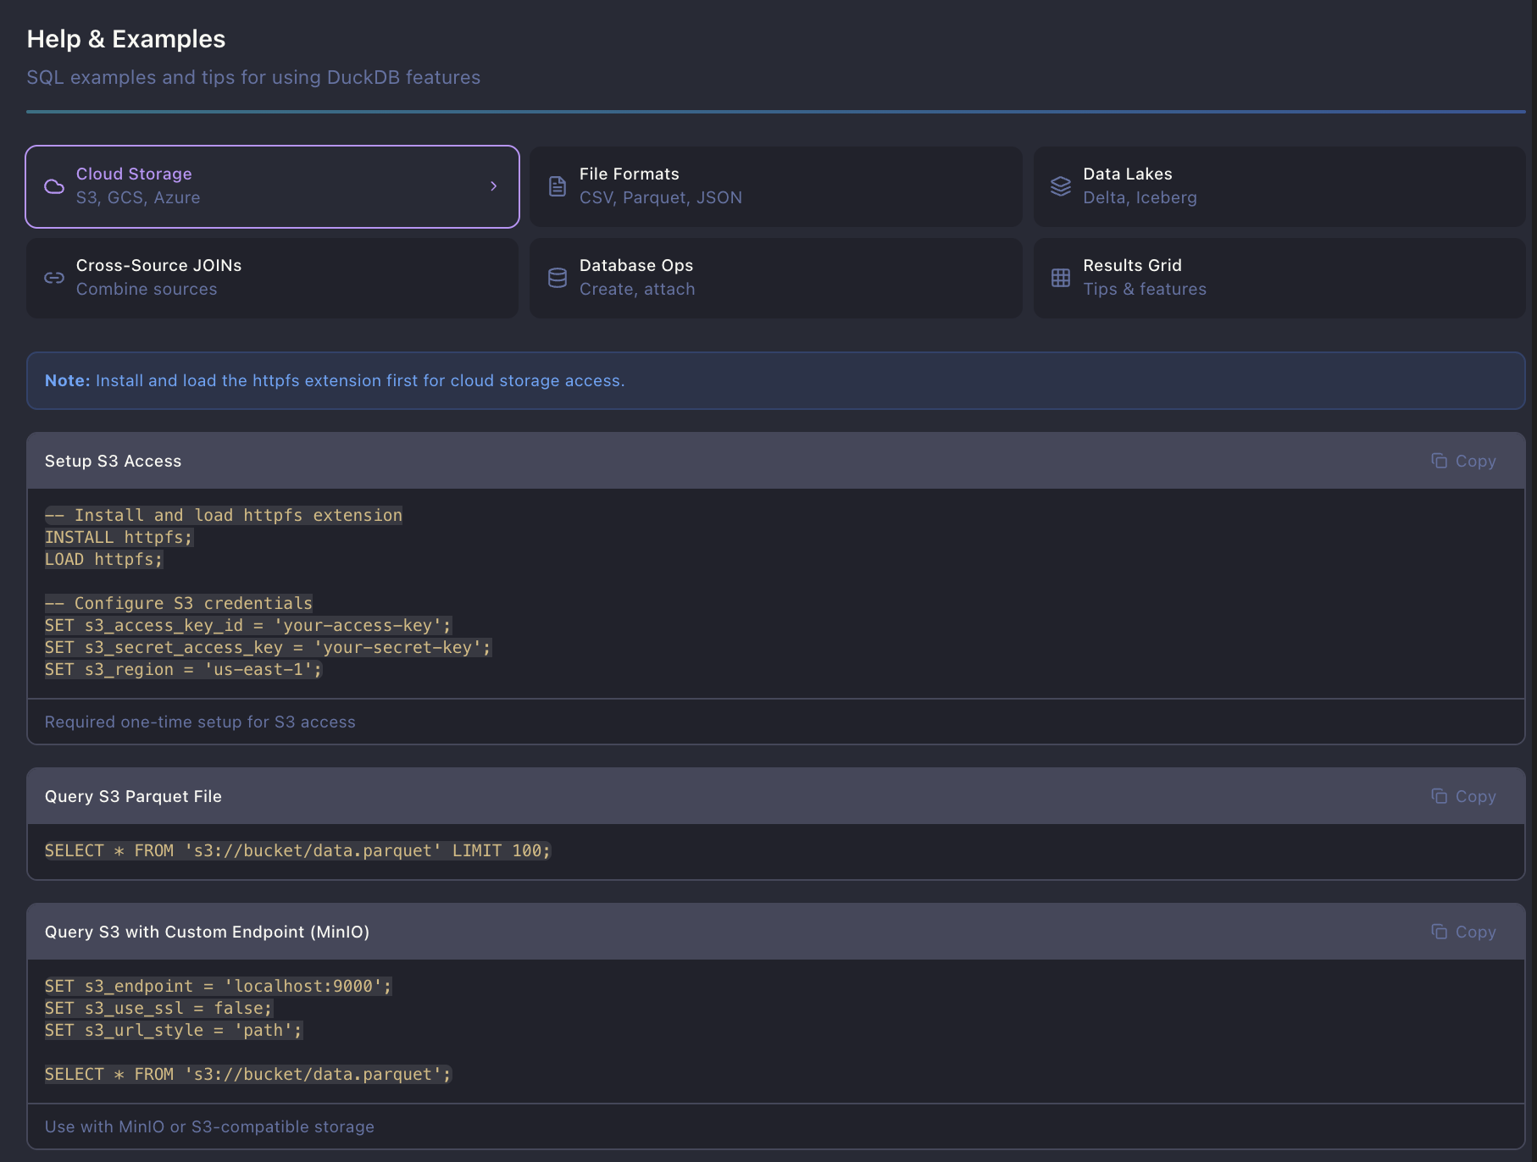Open Database Ops category

(776, 278)
